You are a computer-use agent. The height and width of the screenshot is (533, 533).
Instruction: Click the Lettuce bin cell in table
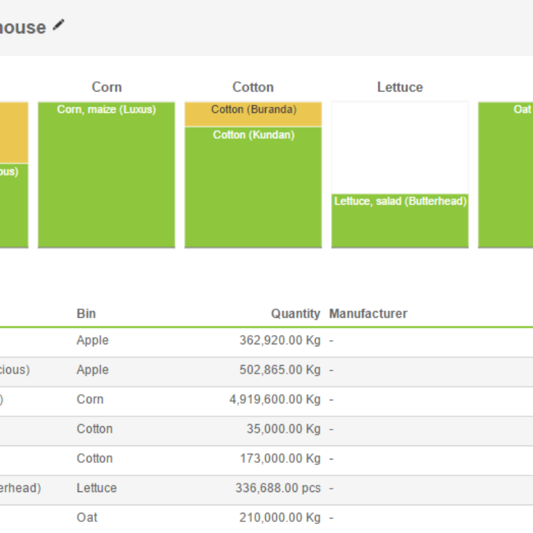click(97, 488)
